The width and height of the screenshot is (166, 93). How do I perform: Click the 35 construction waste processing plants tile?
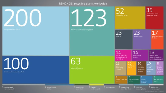click(x=154, y=18)
